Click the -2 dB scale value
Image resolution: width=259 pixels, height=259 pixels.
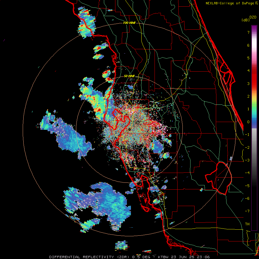247,148
